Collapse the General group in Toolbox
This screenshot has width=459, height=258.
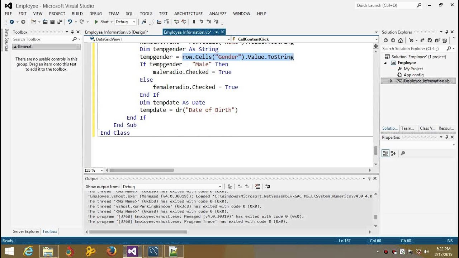15,47
